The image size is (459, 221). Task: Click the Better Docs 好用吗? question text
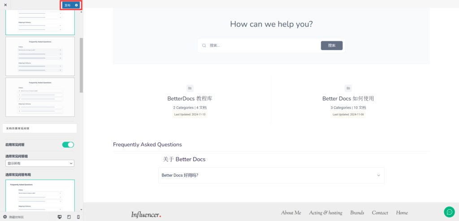[180, 175]
